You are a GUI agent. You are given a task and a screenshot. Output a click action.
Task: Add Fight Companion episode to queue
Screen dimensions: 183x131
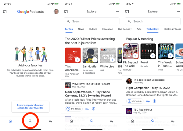pyautogui.click(x=148, y=101)
